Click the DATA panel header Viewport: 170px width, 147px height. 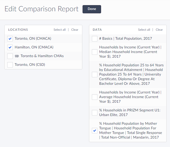(x=97, y=30)
